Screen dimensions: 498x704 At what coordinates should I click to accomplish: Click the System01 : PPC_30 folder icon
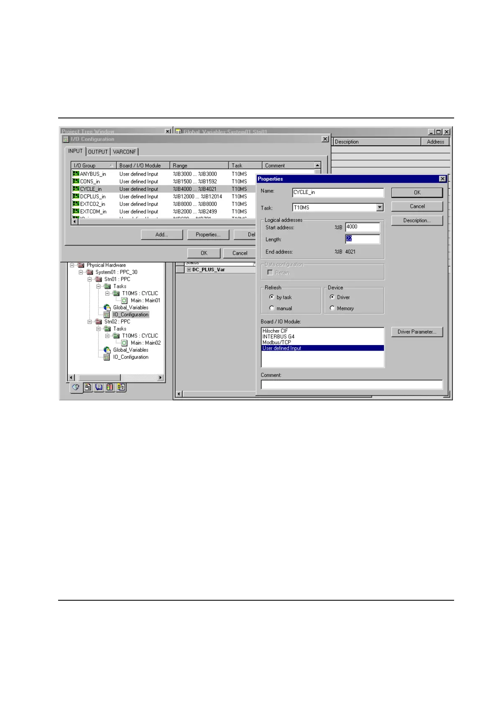pyautogui.click(x=89, y=272)
